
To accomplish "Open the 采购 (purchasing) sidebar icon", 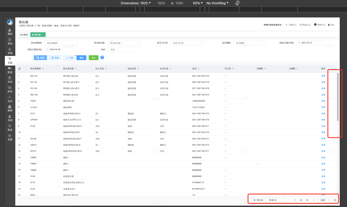I will pos(10,60).
